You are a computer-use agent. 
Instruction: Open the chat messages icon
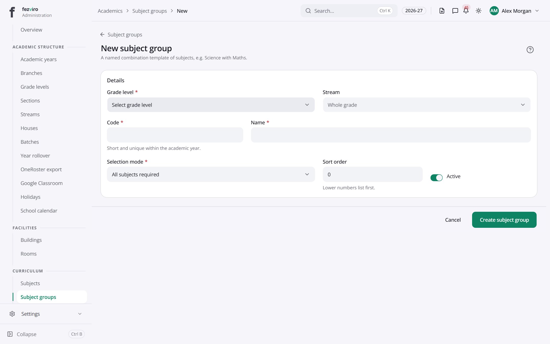(455, 11)
